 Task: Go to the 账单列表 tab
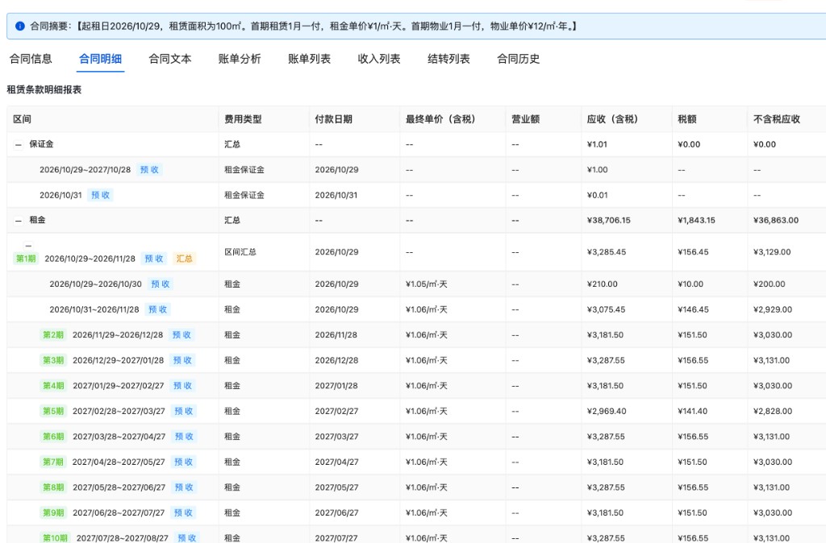(x=309, y=59)
